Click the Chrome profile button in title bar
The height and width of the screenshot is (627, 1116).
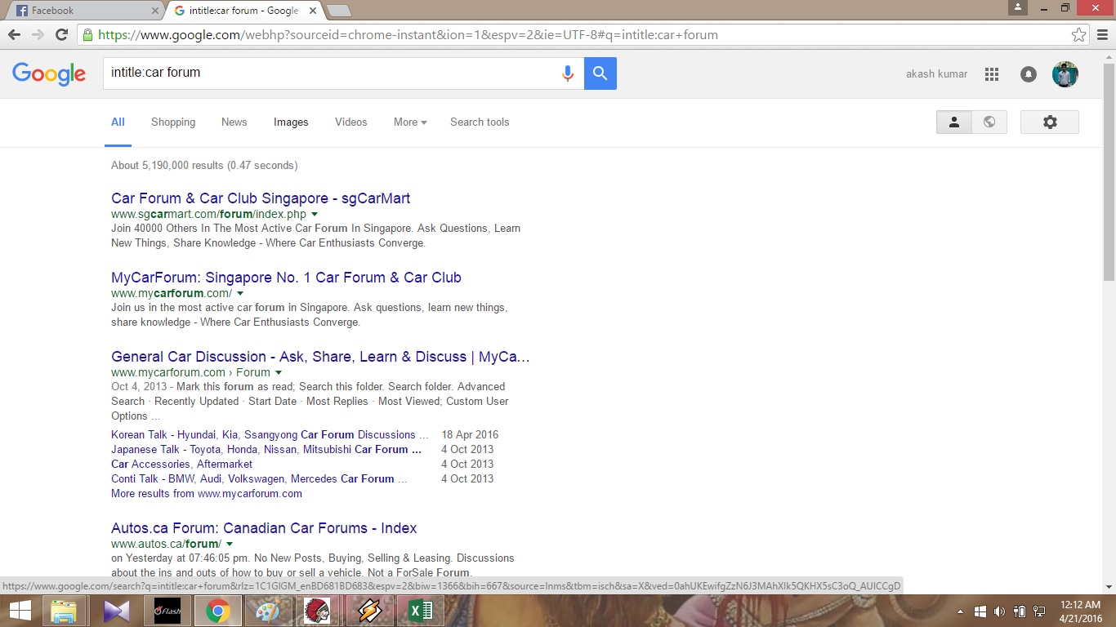click(x=1017, y=7)
